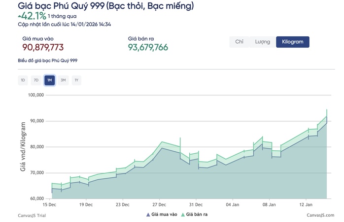Click the green triangle legend marker
Image resolution: width=344 pixels, height=222 pixels.
[184, 214]
